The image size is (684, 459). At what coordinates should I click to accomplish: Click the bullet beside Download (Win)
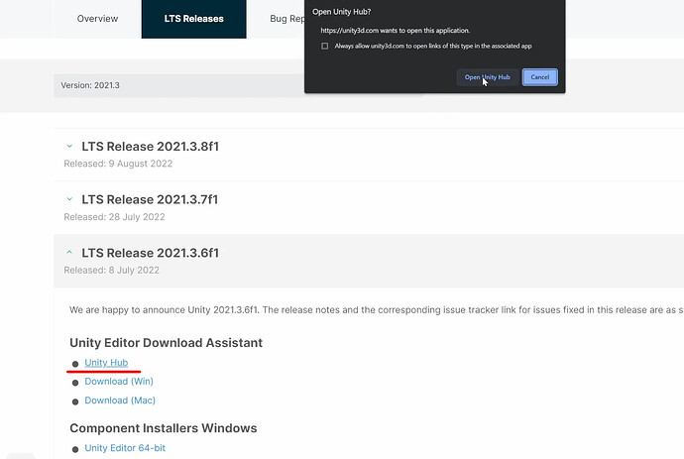coord(75,383)
